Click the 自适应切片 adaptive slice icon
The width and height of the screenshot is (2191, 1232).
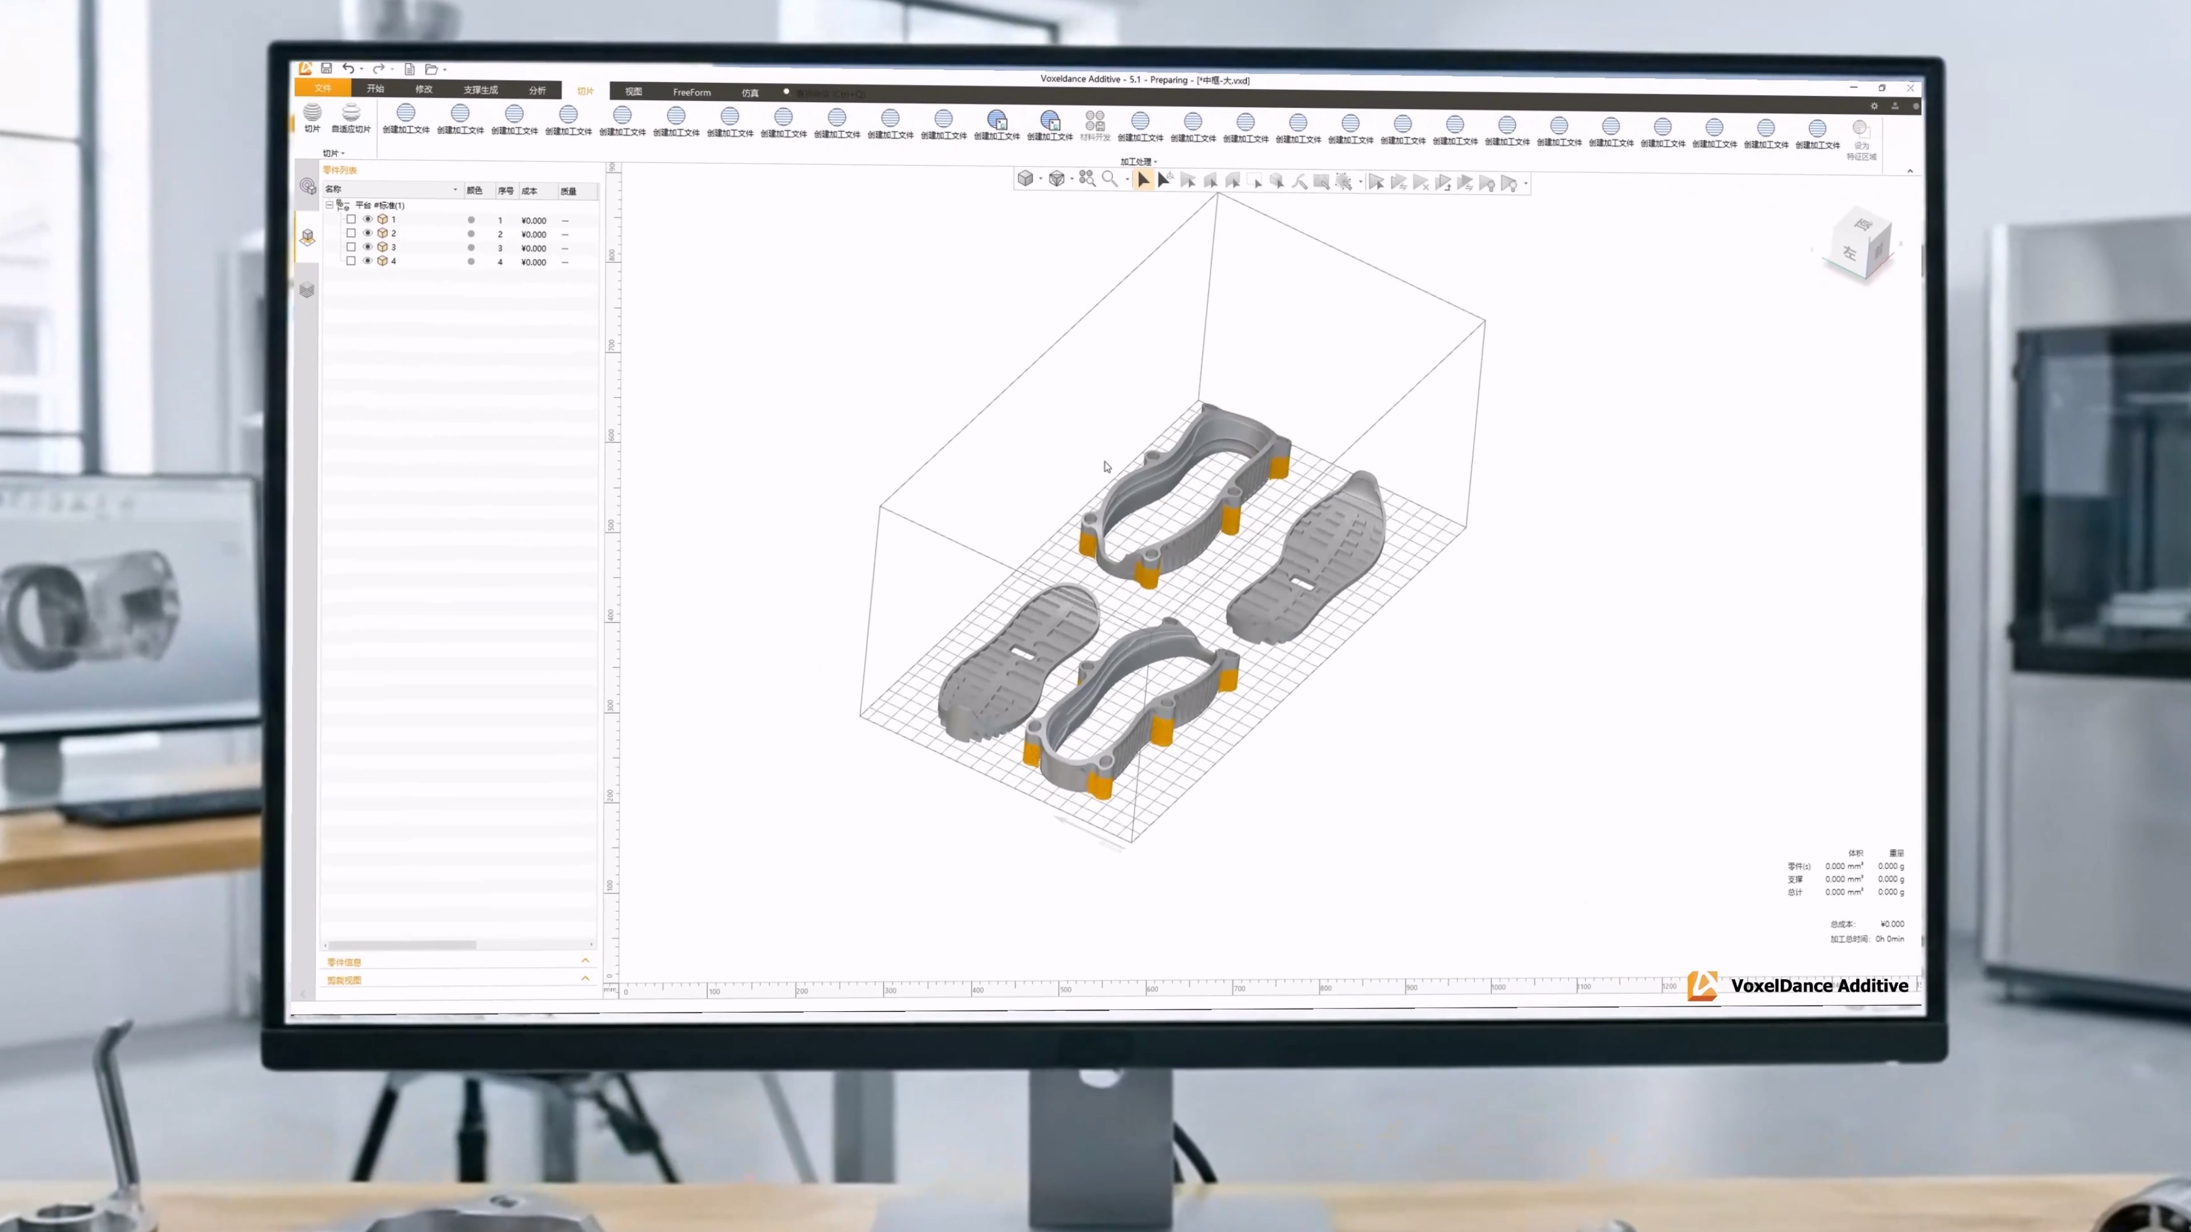[351, 114]
